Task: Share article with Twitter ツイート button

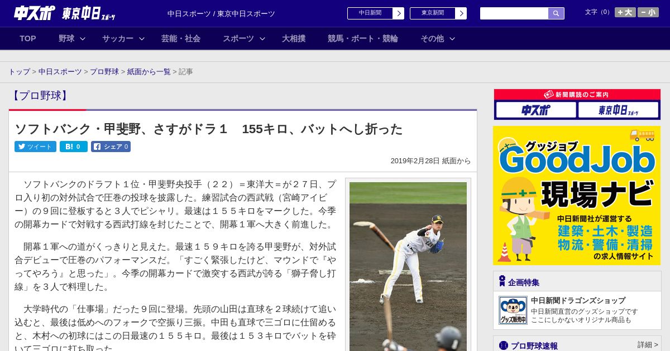Action: tap(35, 147)
